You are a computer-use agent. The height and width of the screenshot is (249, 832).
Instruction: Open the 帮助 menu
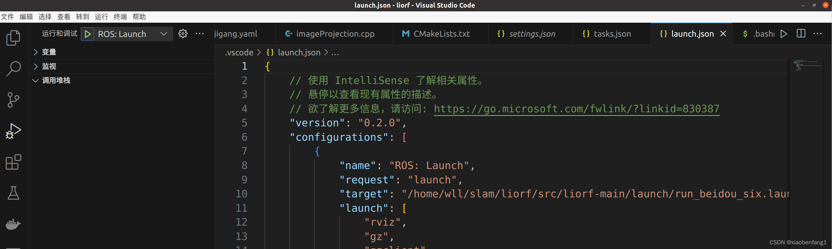click(x=139, y=17)
